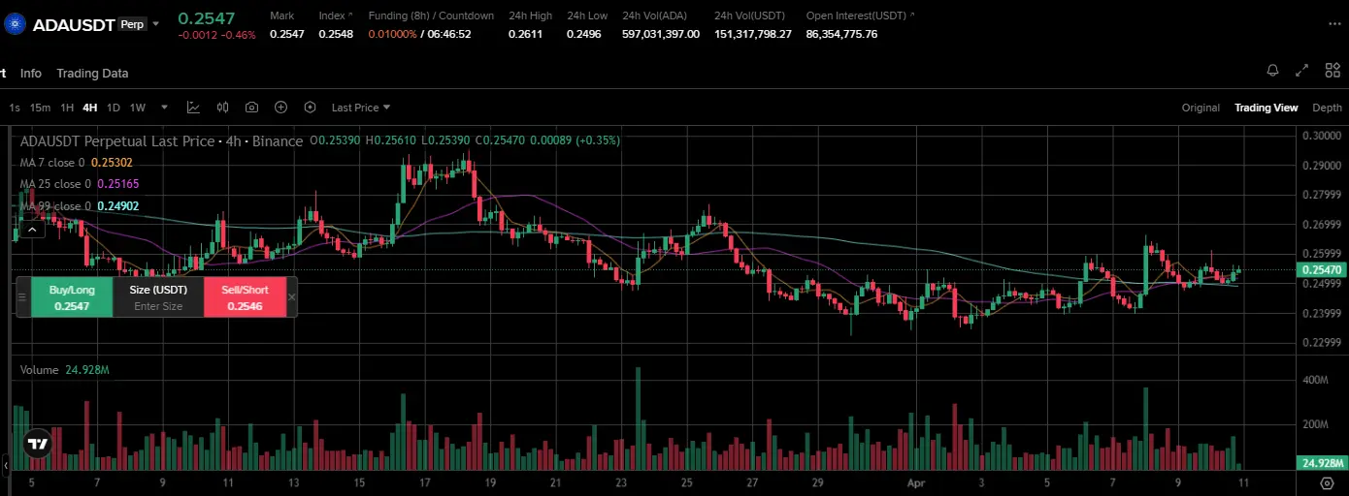Screen dimensions: 1349x496
Task: Open the ADAUSDT symbol selector arrow
Action: pos(156,24)
